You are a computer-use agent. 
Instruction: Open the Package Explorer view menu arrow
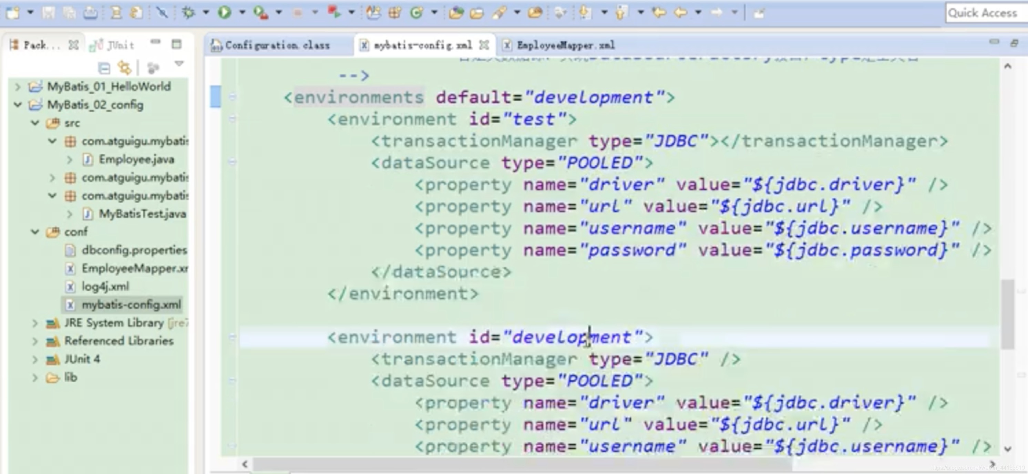[179, 64]
